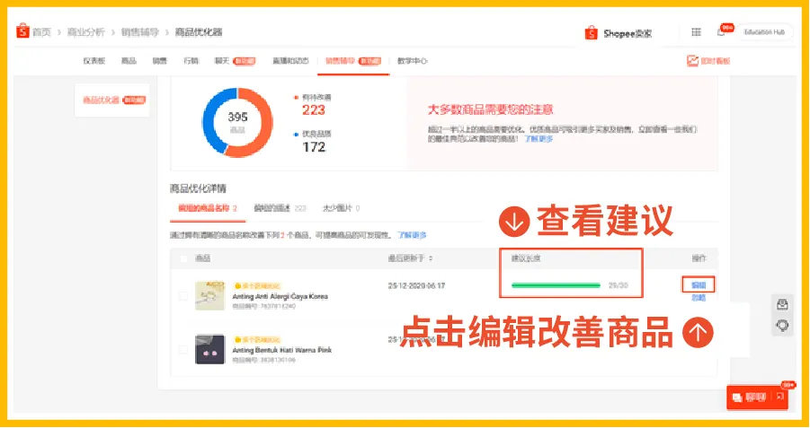The height and width of the screenshot is (428, 810).
Task: Open the 商品 navigation tab
Action: coord(129,61)
